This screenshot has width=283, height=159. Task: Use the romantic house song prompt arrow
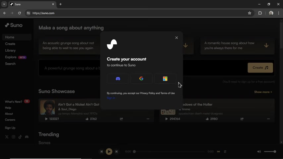click(x=266, y=45)
